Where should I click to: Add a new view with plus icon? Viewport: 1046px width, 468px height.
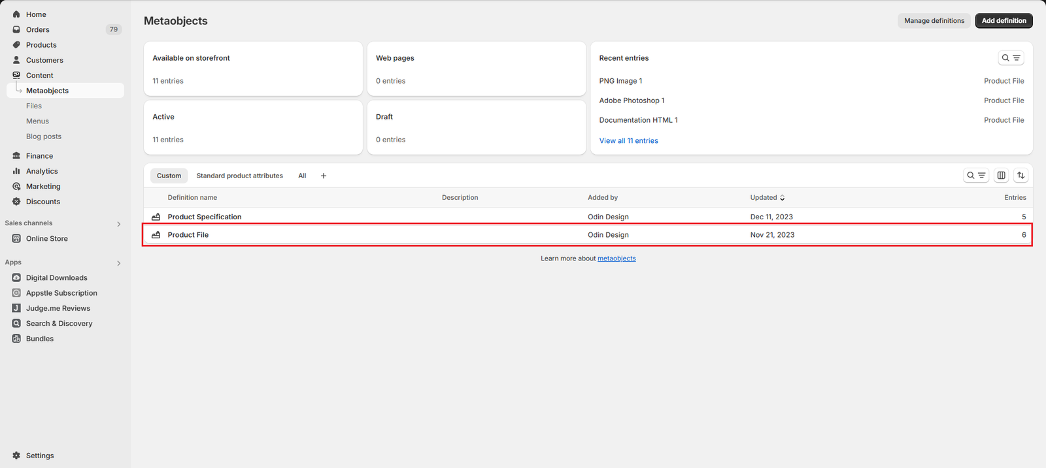click(323, 176)
